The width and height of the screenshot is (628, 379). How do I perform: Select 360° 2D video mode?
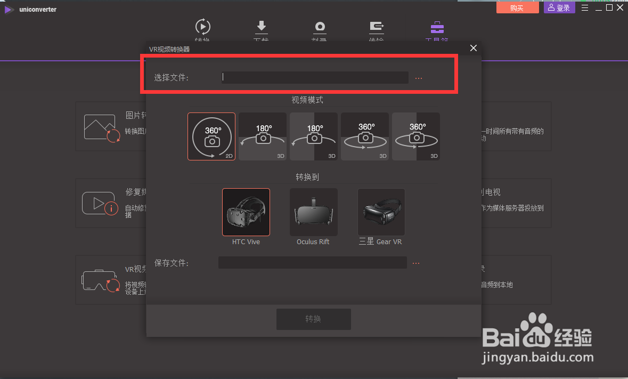click(211, 136)
